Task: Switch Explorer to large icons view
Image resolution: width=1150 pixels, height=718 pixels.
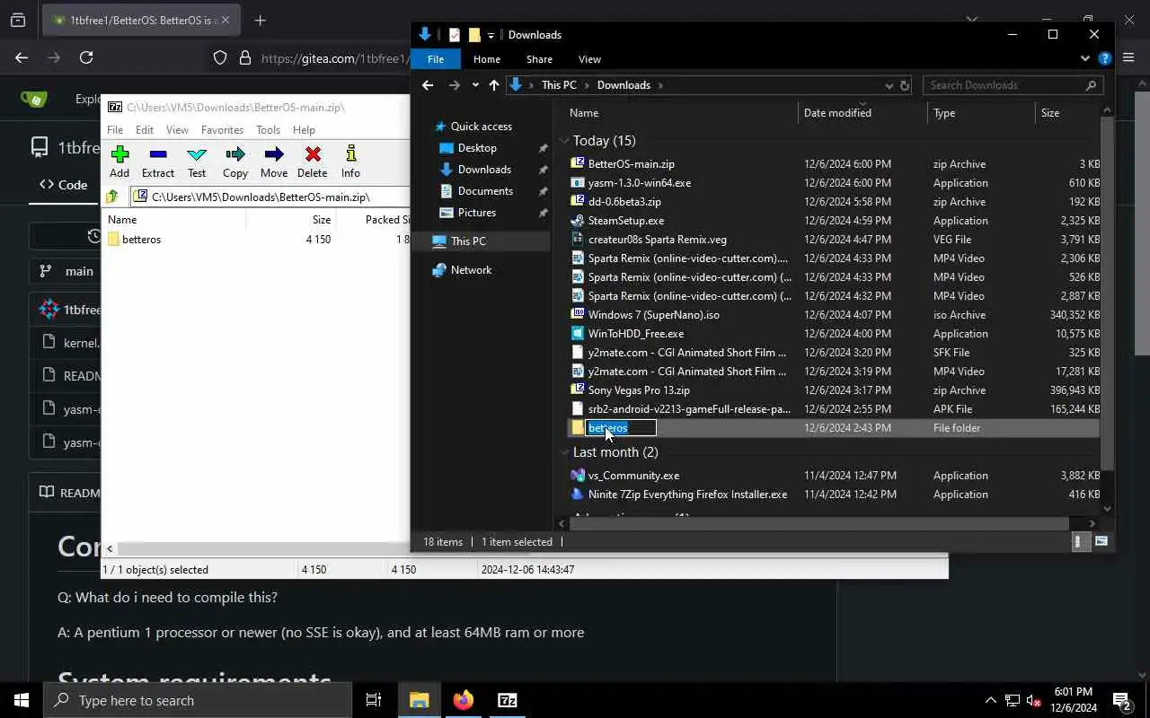Action: click(1101, 541)
